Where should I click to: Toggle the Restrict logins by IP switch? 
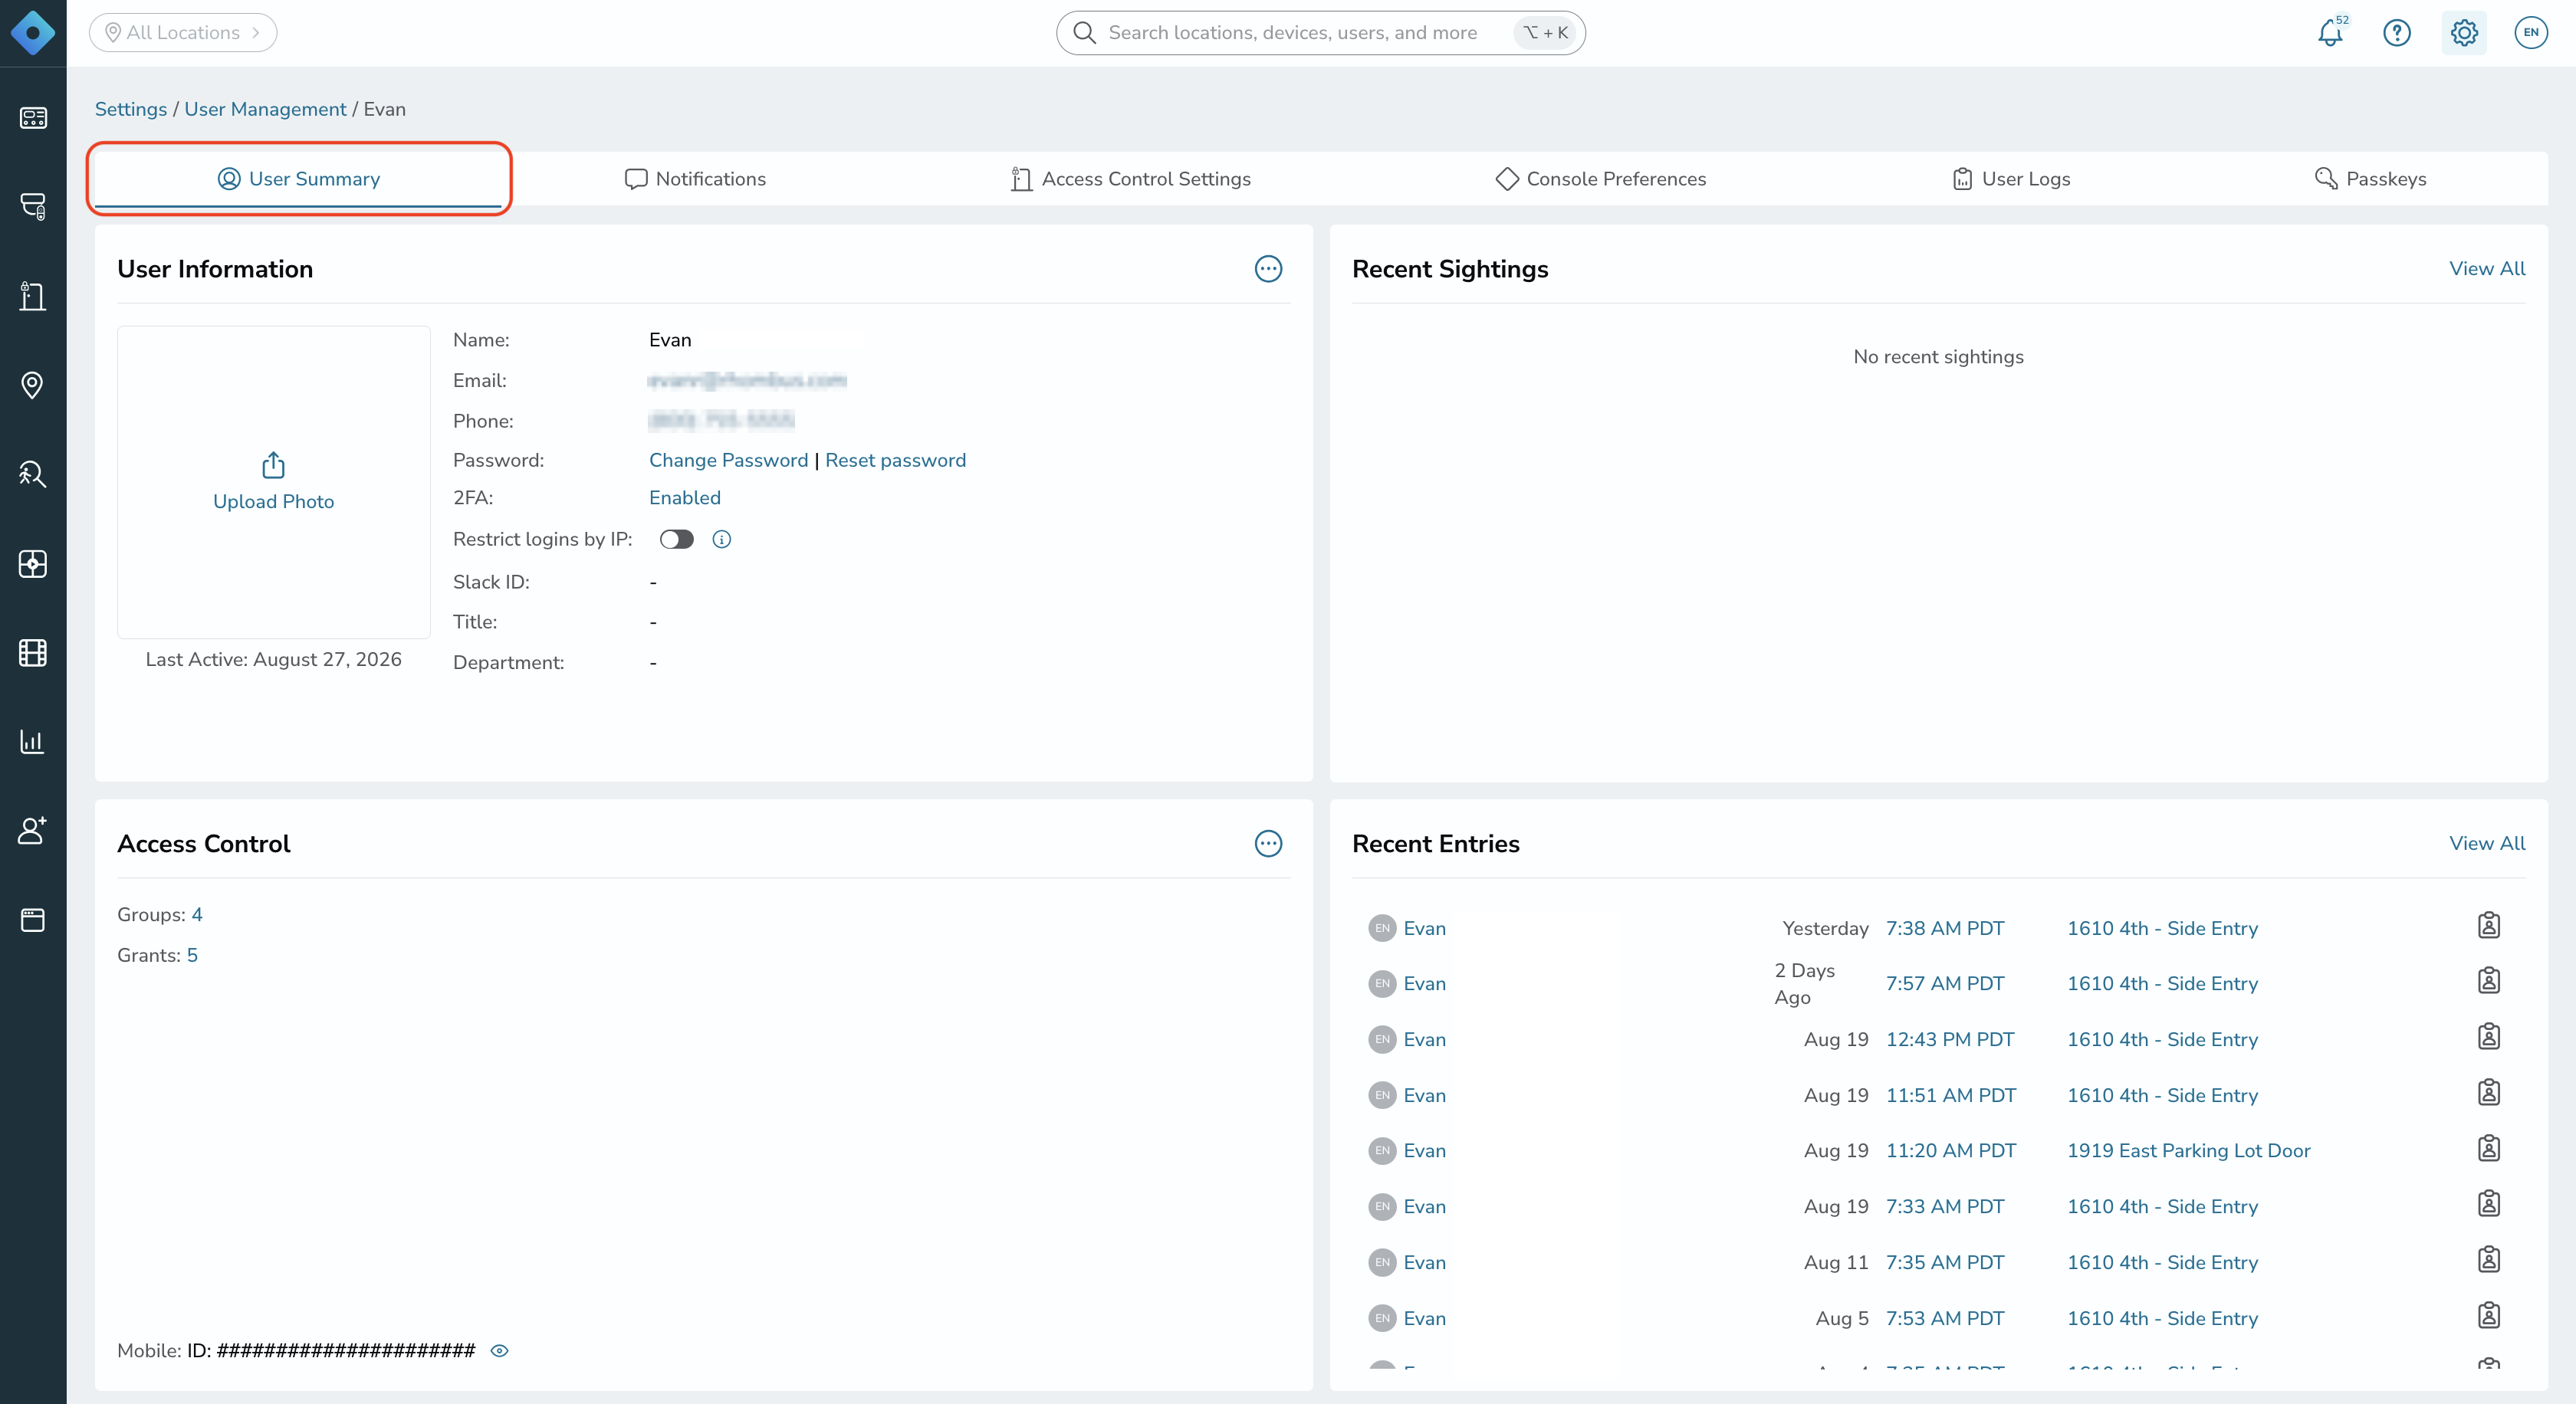(x=676, y=540)
